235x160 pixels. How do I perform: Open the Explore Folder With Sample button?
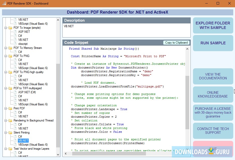point(213,25)
